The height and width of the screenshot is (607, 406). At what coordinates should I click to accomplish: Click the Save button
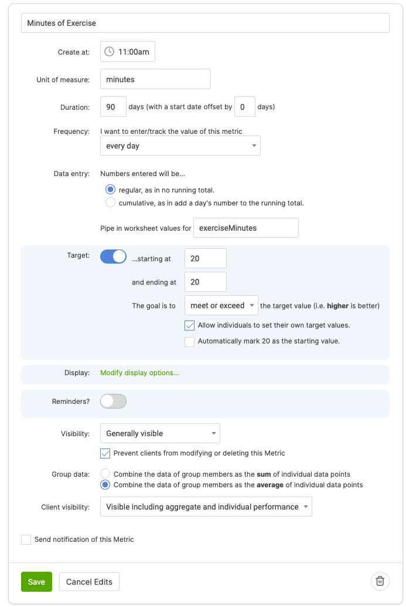pyautogui.click(x=36, y=582)
